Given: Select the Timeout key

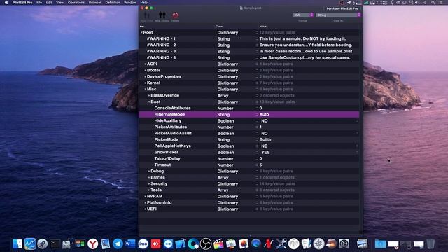Looking at the screenshot, I should pyautogui.click(x=162, y=164).
